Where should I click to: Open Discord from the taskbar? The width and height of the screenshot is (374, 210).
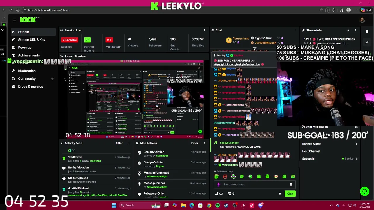click(x=260, y=205)
